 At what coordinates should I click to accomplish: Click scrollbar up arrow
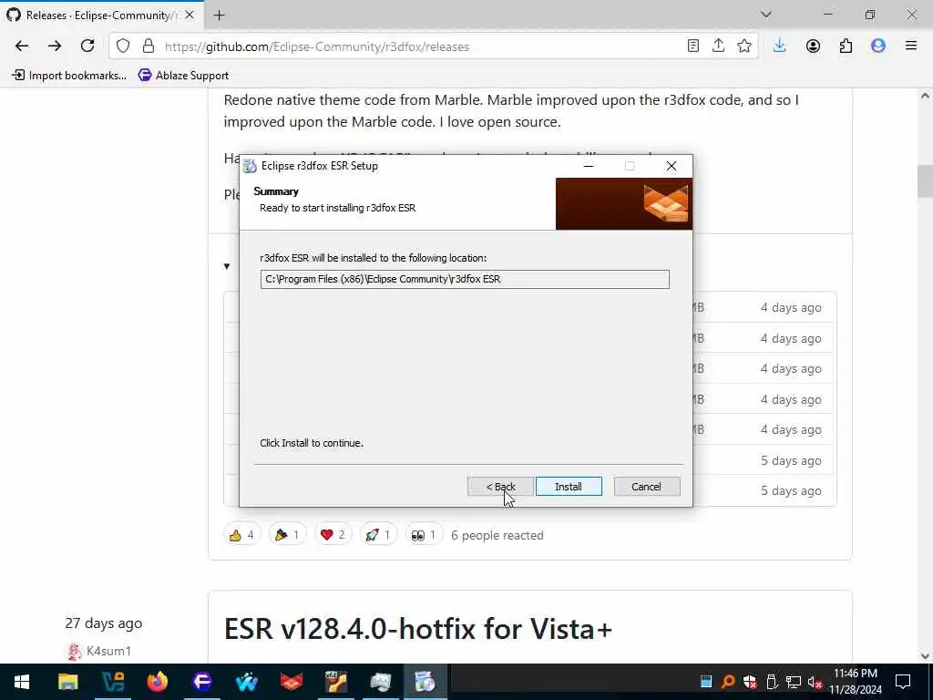tap(925, 95)
